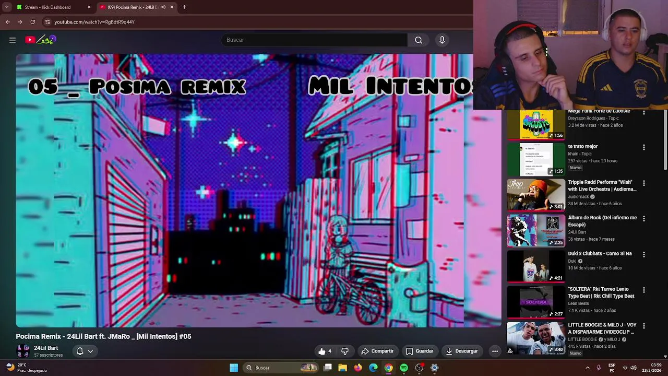Toggle the notification bell for 24Lil Bart
668x376 pixels.
click(80, 351)
